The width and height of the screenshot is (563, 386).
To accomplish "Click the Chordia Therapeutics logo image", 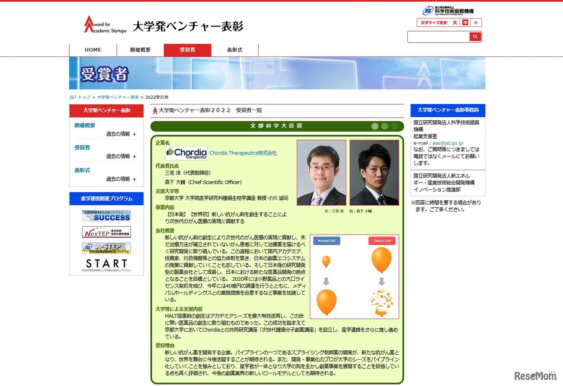I will (x=186, y=153).
